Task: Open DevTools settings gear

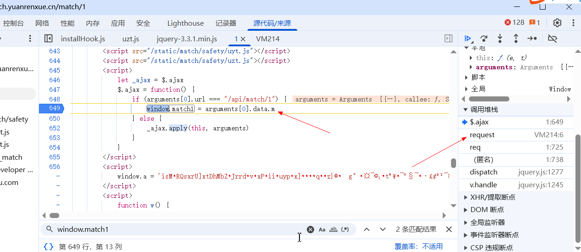Action: click(557, 23)
